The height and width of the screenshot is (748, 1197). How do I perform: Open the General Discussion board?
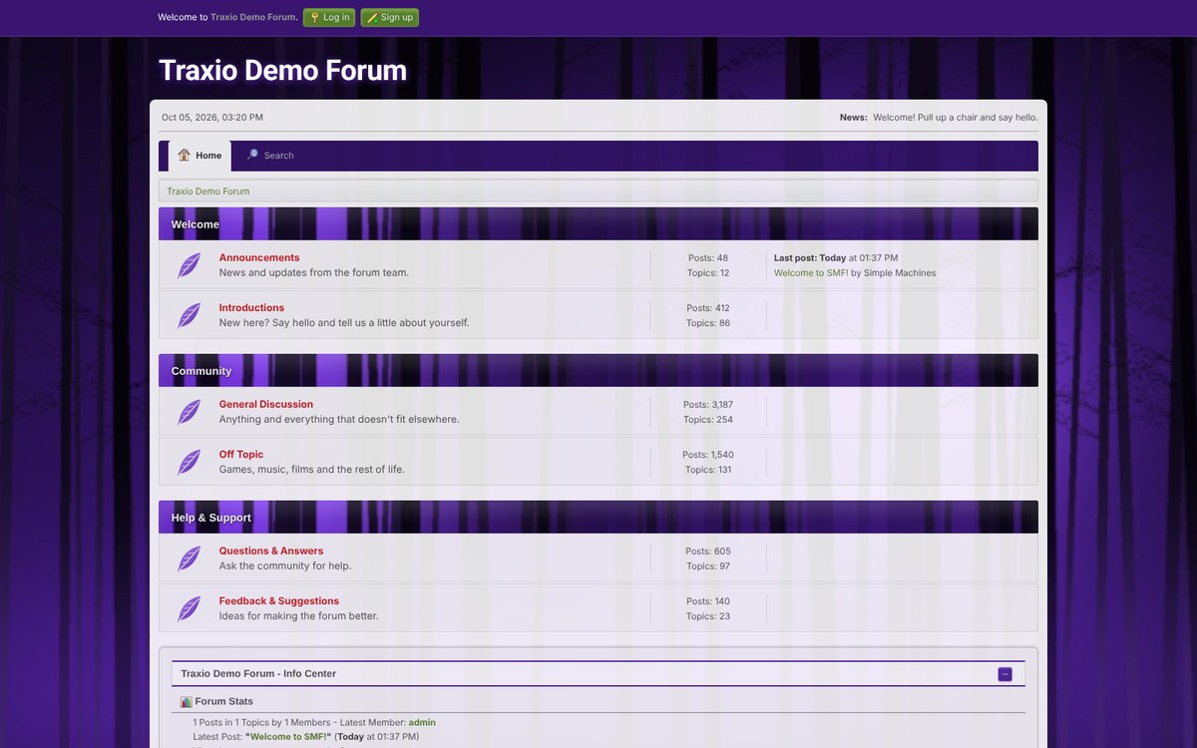tap(266, 404)
